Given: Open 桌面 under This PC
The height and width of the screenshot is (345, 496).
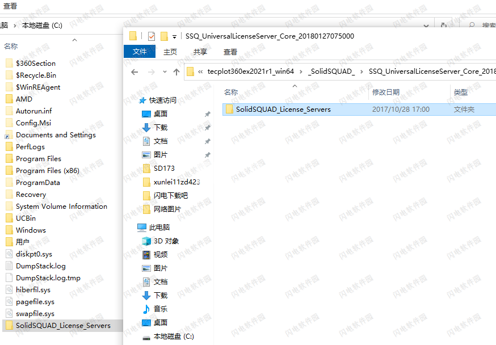Looking at the screenshot, I should click(155, 322).
